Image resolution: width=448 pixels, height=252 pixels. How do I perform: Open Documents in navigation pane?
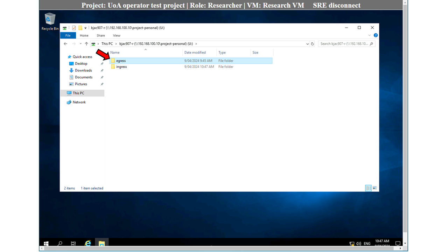click(84, 77)
